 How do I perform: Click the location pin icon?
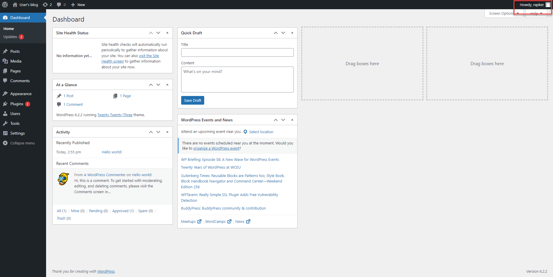(x=245, y=132)
